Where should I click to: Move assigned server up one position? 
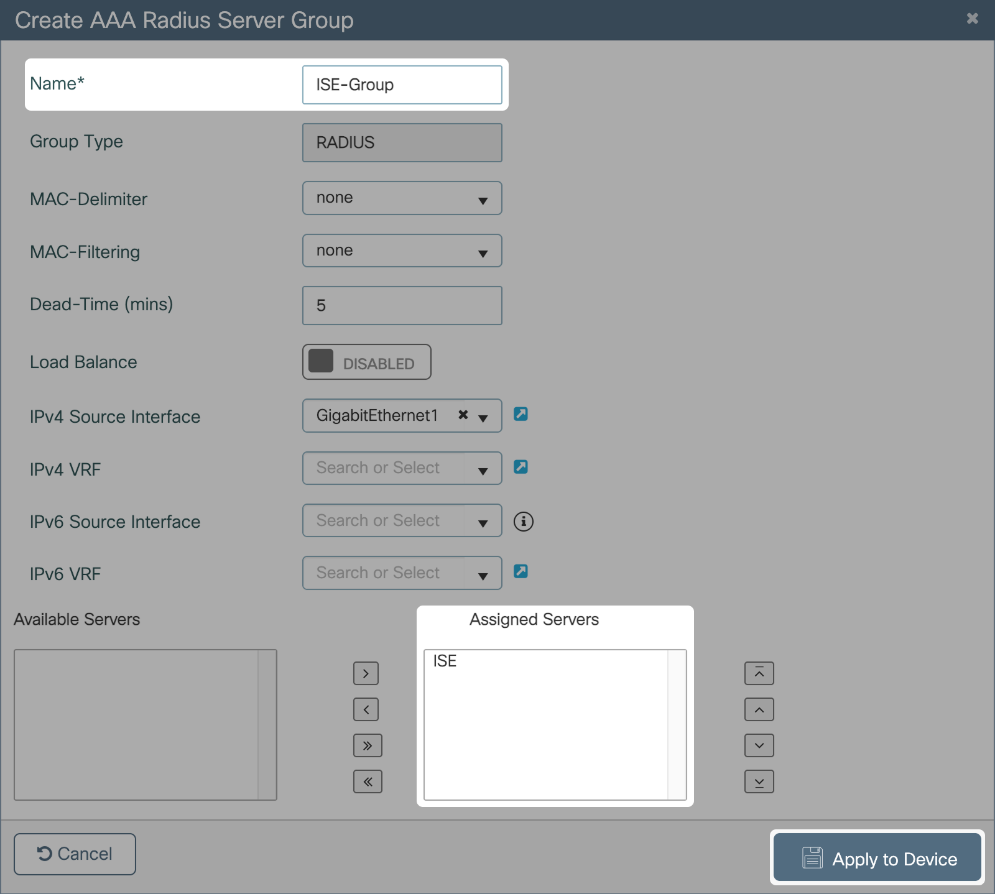(759, 709)
